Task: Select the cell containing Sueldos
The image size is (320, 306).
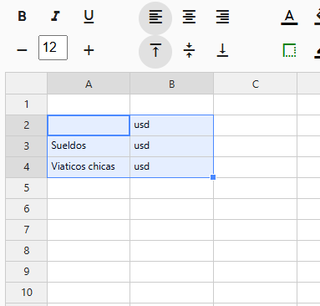Action: [x=89, y=146]
